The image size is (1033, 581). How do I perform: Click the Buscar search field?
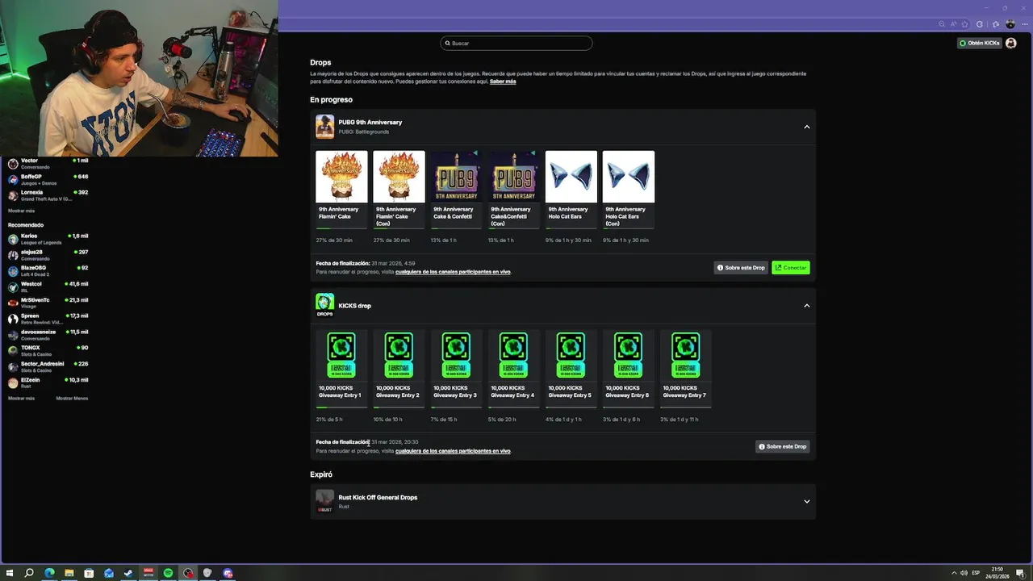pyautogui.click(x=516, y=43)
